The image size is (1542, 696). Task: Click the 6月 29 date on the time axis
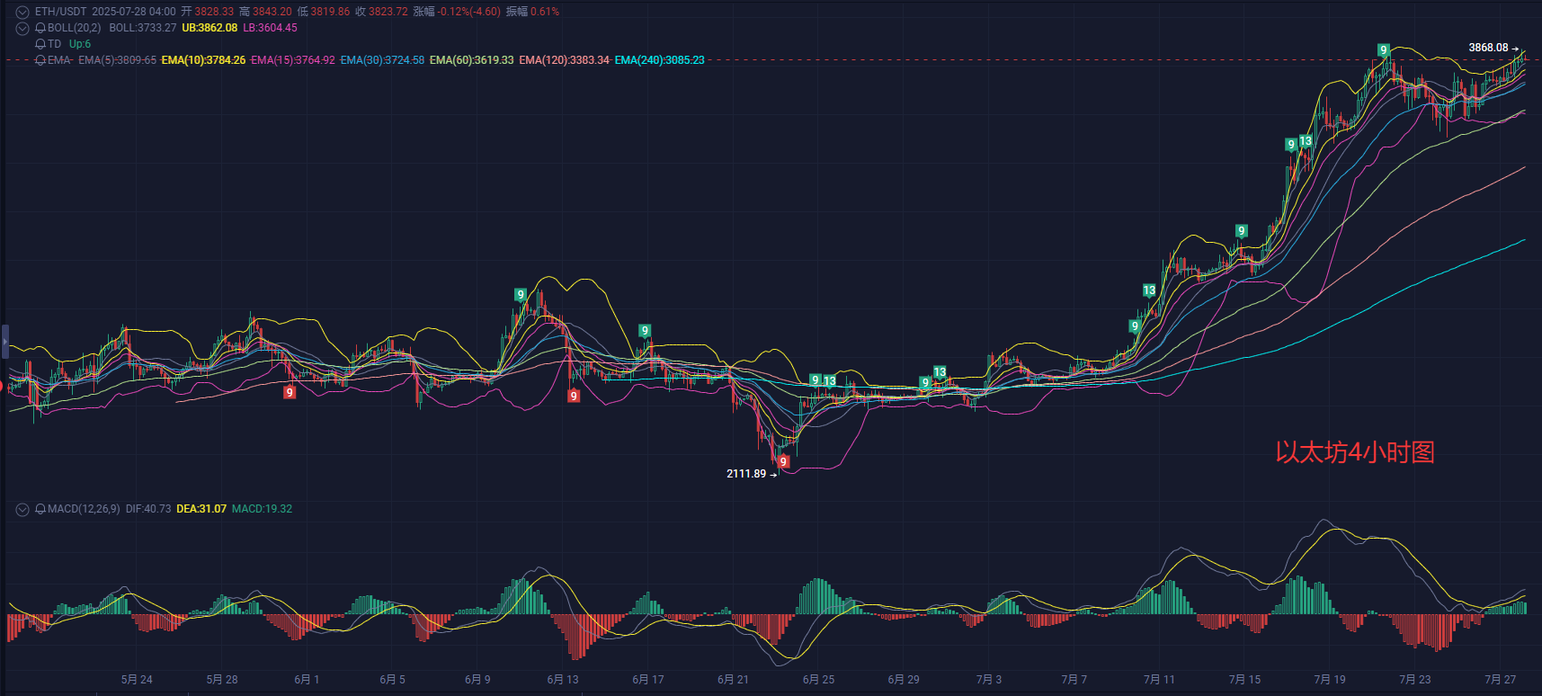(x=904, y=680)
